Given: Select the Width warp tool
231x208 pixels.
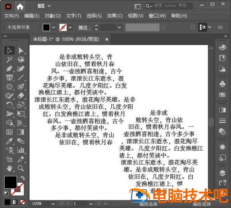Looking at the screenshot, I should point(9,114).
